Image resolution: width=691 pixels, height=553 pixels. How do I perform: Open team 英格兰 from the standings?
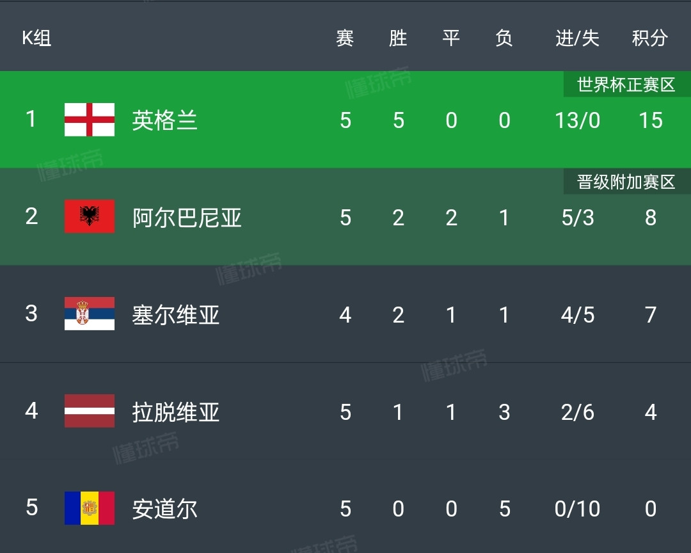coord(164,120)
